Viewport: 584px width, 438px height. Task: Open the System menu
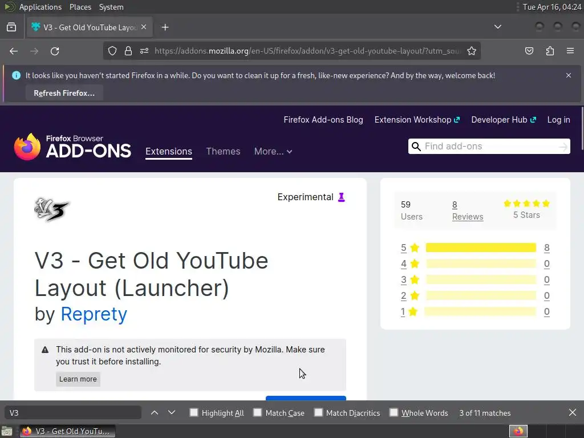(111, 7)
